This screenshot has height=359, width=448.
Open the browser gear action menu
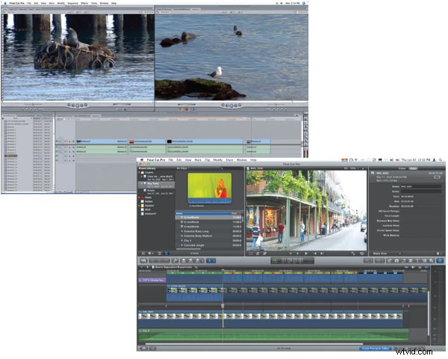click(x=150, y=254)
